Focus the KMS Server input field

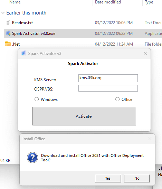(x=108, y=78)
